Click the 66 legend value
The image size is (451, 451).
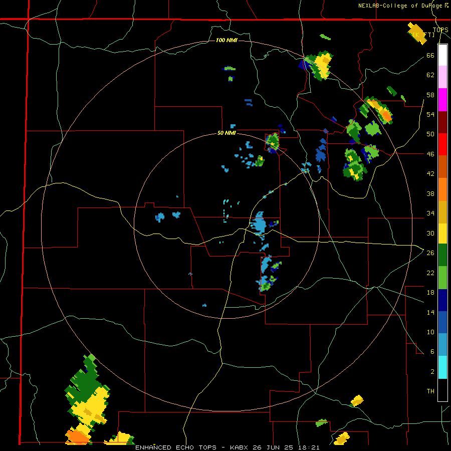pos(430,55)
